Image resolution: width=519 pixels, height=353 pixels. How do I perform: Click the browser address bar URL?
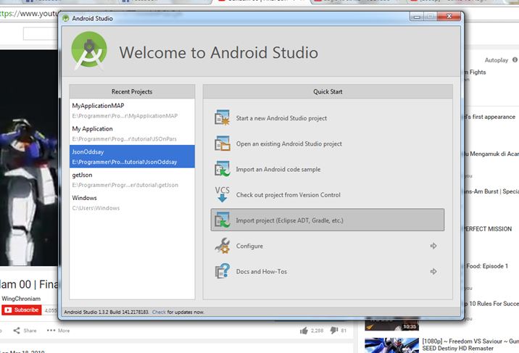click(x=29, y=14)
